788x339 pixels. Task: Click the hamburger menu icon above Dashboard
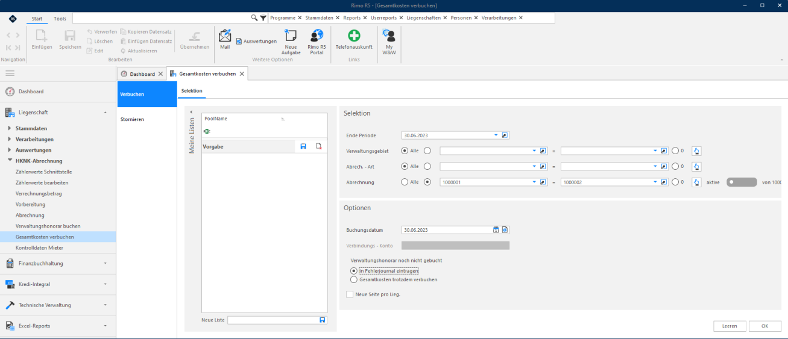point(10,73)
